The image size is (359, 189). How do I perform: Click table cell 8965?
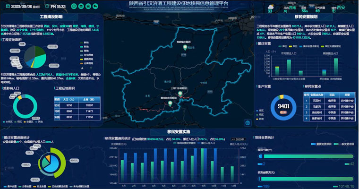69,111
